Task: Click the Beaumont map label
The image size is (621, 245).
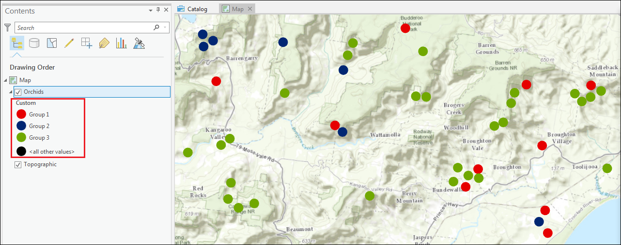Action: click(x=300, y=229)
